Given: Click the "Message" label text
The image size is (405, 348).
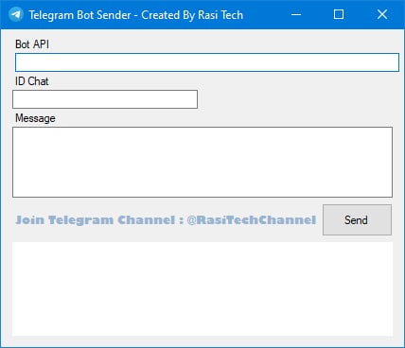Looking at the screenshot, I should [35, 118].
